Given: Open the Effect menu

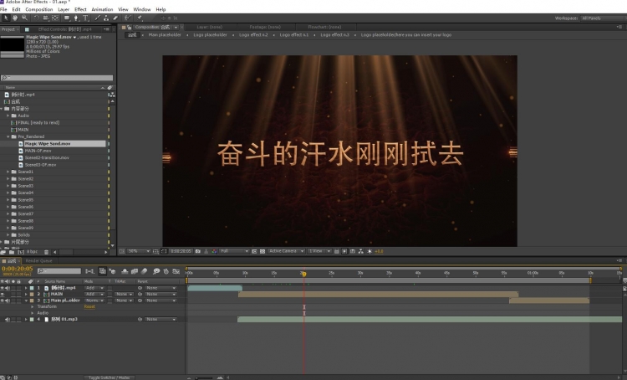Looking at the screenshot, I should (80, 9).
